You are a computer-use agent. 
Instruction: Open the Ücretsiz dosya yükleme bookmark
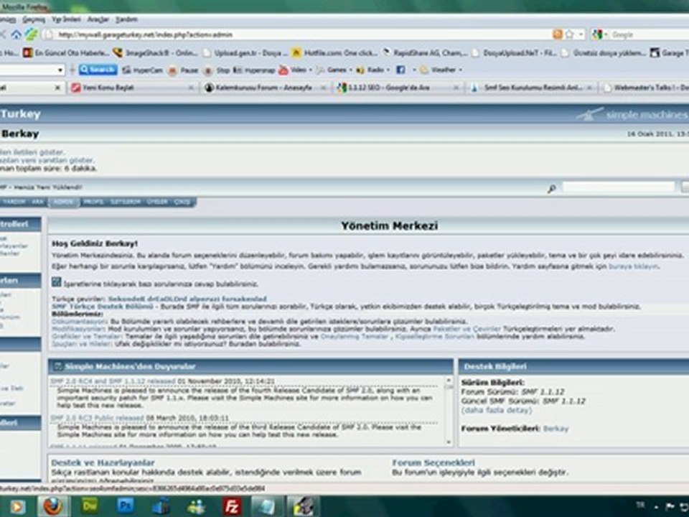pos(604,52)
